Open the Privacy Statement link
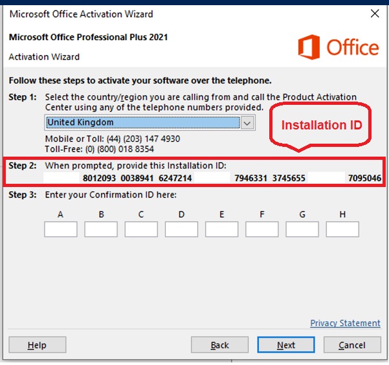 coord(345,323)
